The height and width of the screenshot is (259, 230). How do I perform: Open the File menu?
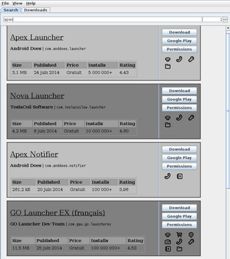[x=5, y=3]
